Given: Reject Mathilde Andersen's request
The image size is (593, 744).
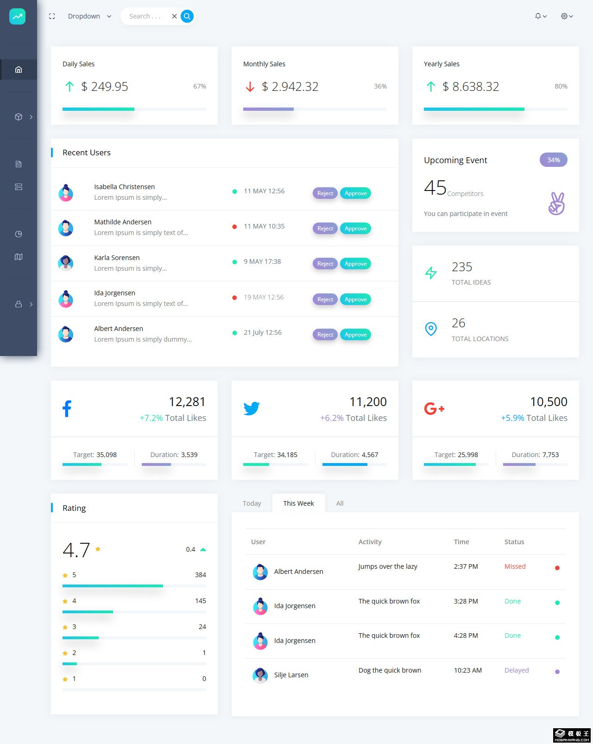Looking at the screenshot, I should pyautogui.click(x=325, y=229).
